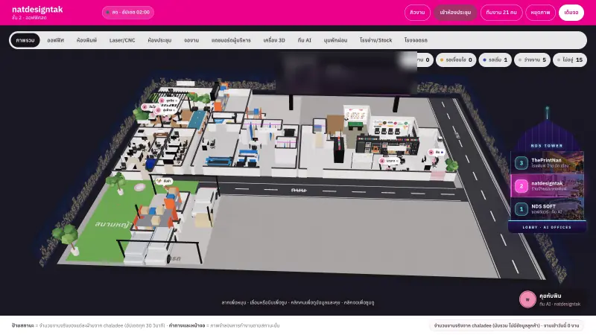
Task: Switch to the มุมพักผ่อน tab
Action: tap(335, 40)
